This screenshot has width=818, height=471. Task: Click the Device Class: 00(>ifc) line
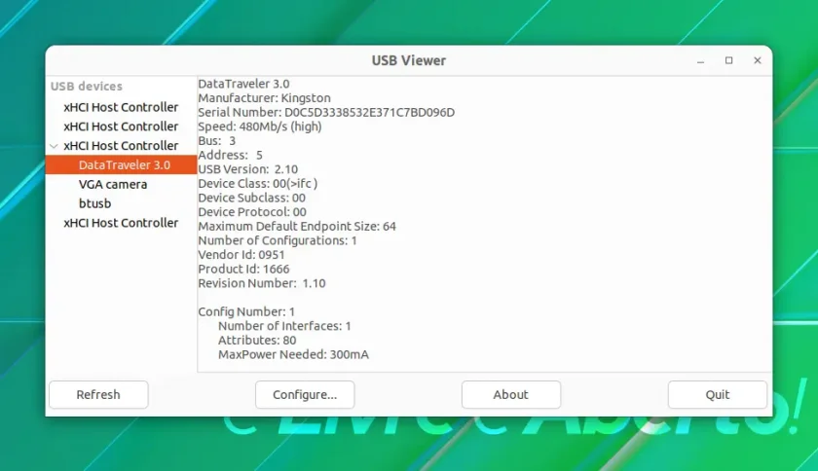coord(258,184)
